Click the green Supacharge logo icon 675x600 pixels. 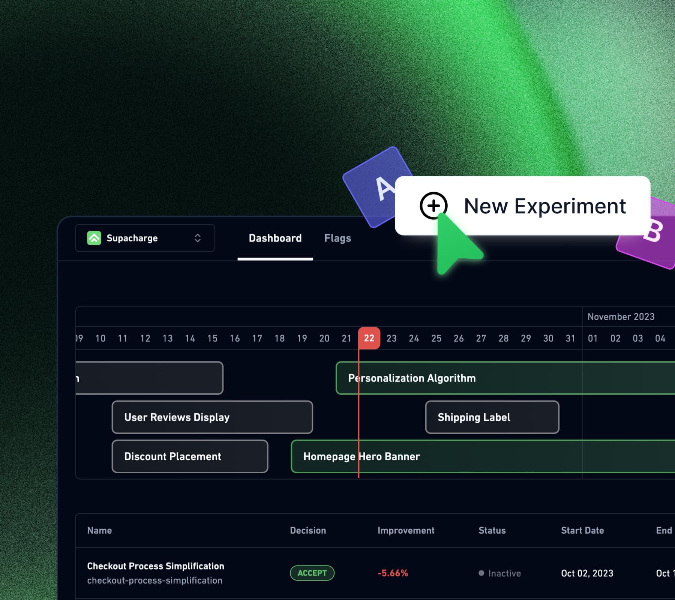point(94,238)
